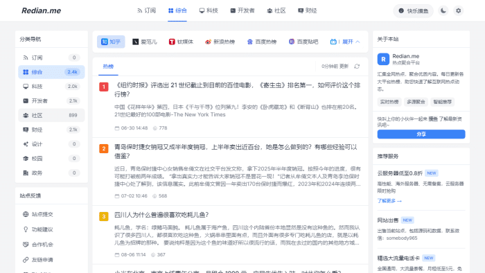
Task: Open the 订阅 tab in the top navigation
Action: pyautogui.click(x=147, y=10)
